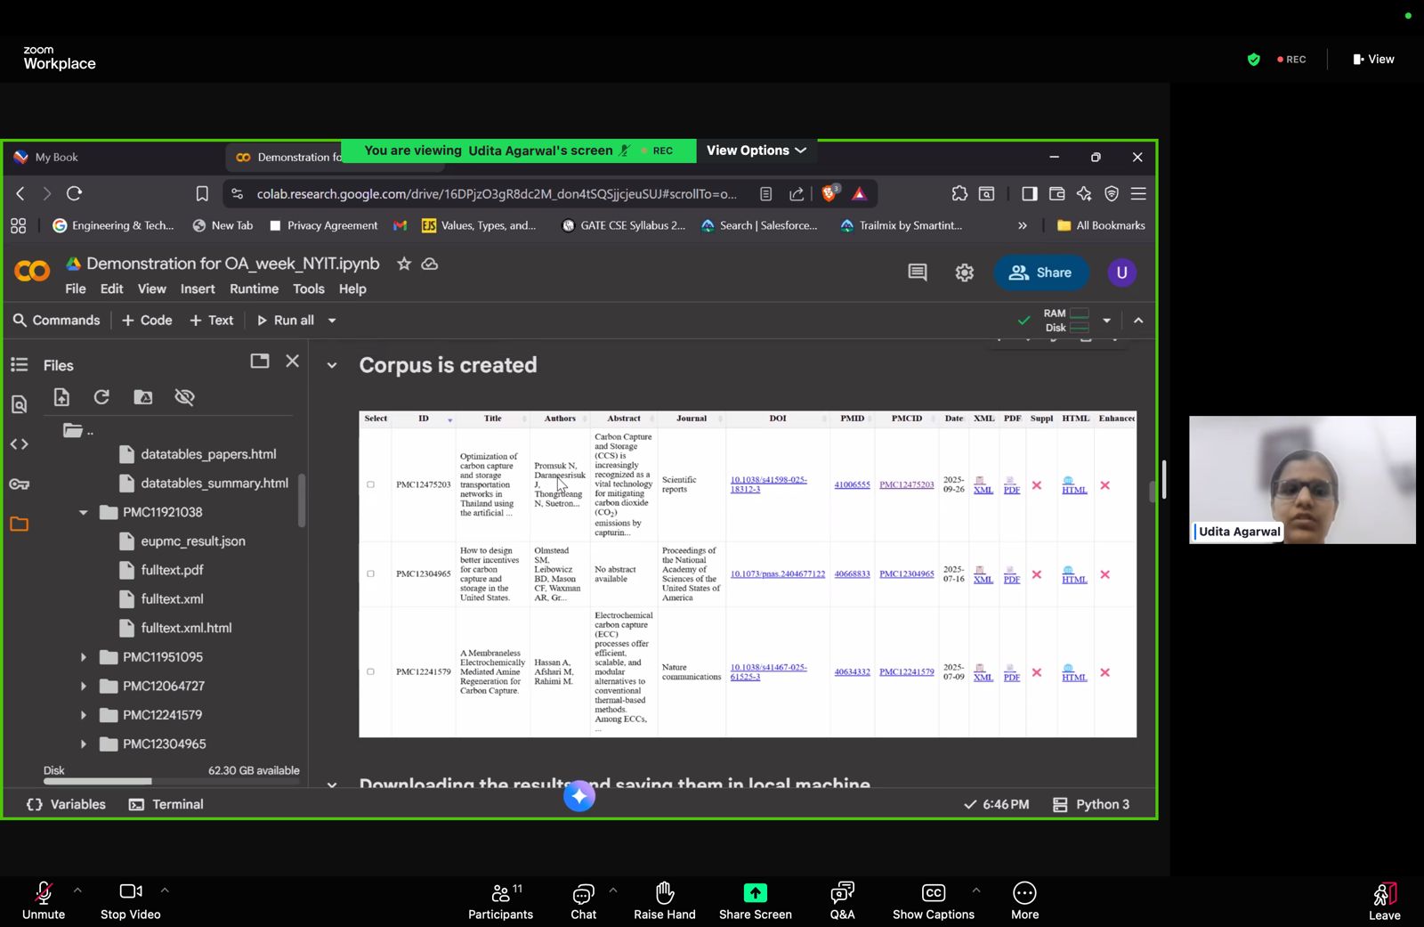Screen dimensions: 1424x927
Task: Collapse the PMC11921038 folder
Action: click(84, 512)
